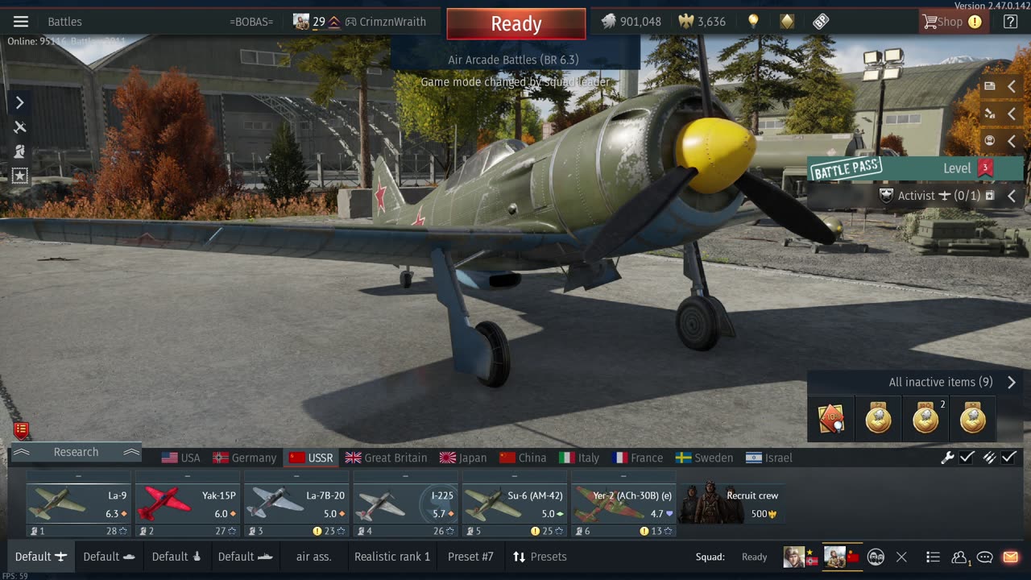Image resolution: width=1031 pixels, height=580 pixels.
Task: Switch to the Default ship preset
Action: click(245, 557)
